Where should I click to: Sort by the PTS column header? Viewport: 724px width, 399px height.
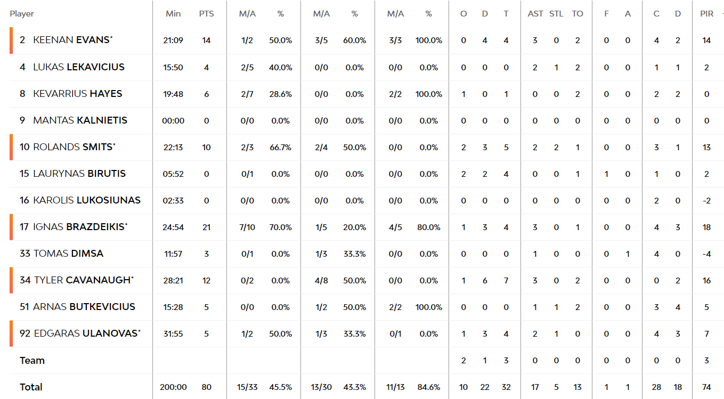(x=207, y=14)
